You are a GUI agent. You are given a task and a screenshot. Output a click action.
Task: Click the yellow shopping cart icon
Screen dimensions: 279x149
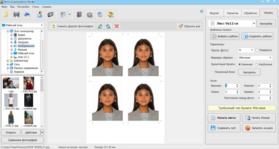click(x=111, y=14)
